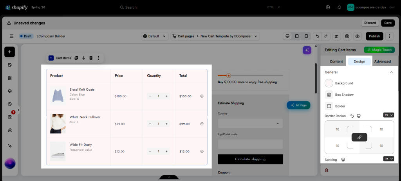Click the Publish button
The height and width of the screenshot is (181, 401).
(374, 36)
